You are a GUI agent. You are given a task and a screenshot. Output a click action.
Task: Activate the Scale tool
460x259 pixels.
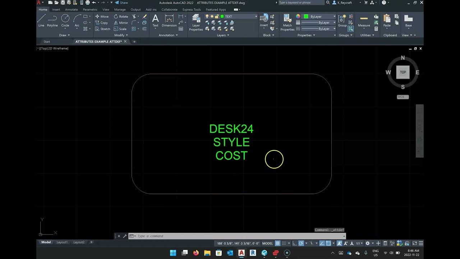[120, 29]
